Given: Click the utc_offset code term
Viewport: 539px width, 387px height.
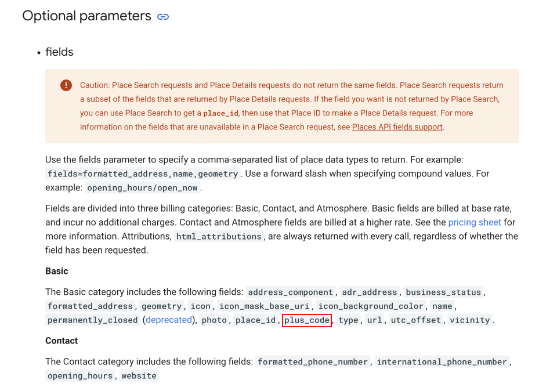Looking at the screenshot, I should click(415, 320).
